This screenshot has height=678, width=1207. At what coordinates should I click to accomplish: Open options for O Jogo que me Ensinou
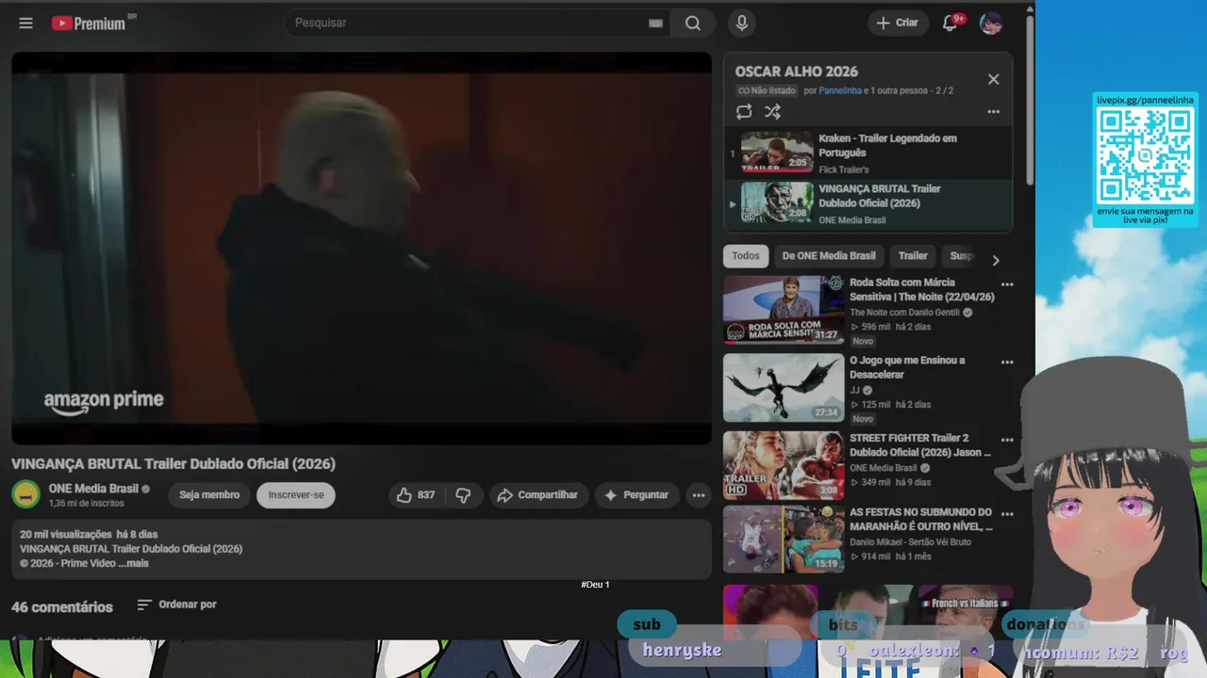click(1007, 363)
